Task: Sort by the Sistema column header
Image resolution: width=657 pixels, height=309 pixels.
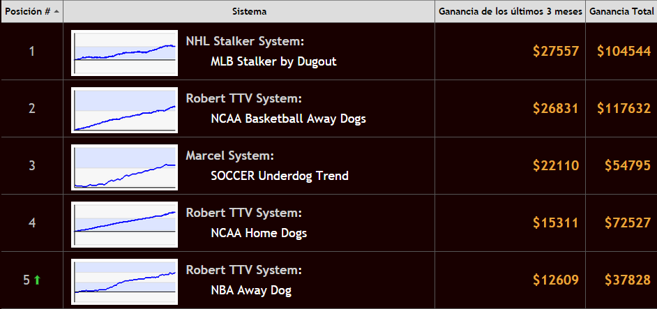Action: [x=249, y=12]
